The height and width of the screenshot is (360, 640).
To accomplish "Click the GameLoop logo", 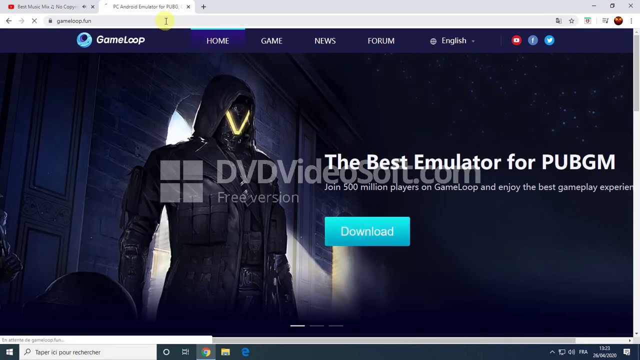I will [110, 40].
